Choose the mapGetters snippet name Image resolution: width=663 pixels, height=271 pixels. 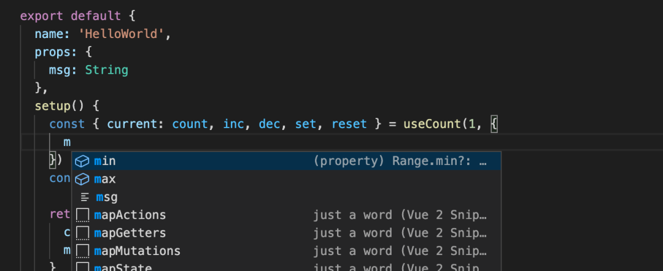click(x=130, y=234)
